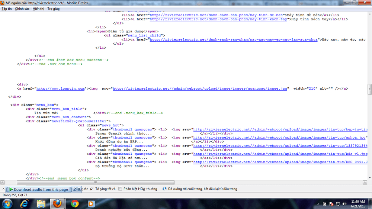This screenshot has height=209, width=372.
Task: Click vertical scrollbar down arrow
Action: (x=370, y=178)
